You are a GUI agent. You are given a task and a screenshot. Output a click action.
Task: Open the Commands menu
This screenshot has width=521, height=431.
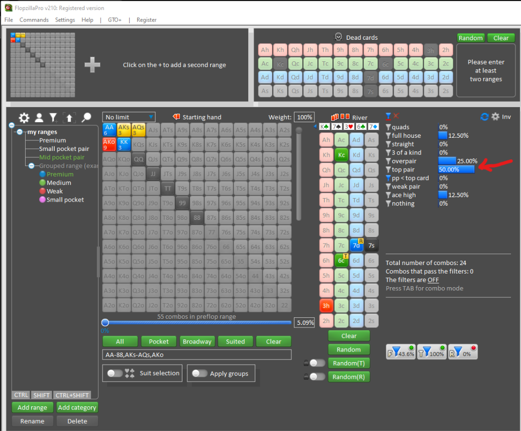[x=34, y=20]
